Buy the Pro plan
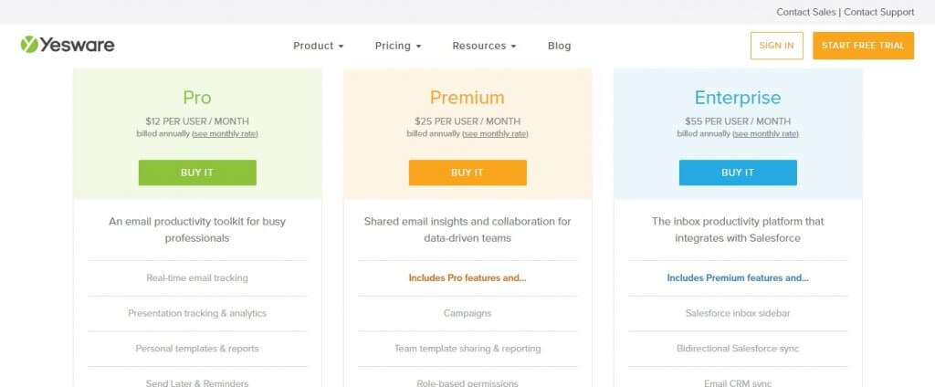935x387 pixels. point(197,173)
